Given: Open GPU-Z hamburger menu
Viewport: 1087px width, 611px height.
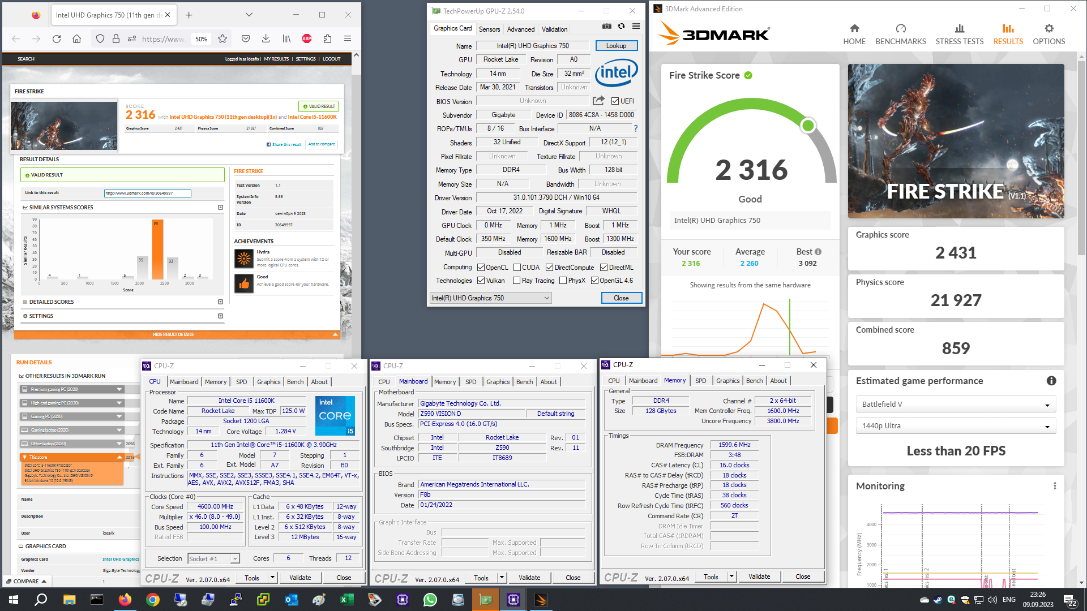Looking at the screenshot, I should (636, 26).
